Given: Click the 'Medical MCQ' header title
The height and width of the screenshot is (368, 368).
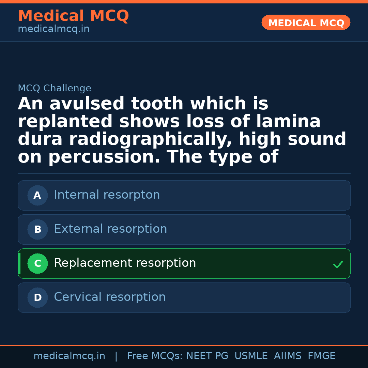Looking at the screenshot, I should (x=73, y=16).
